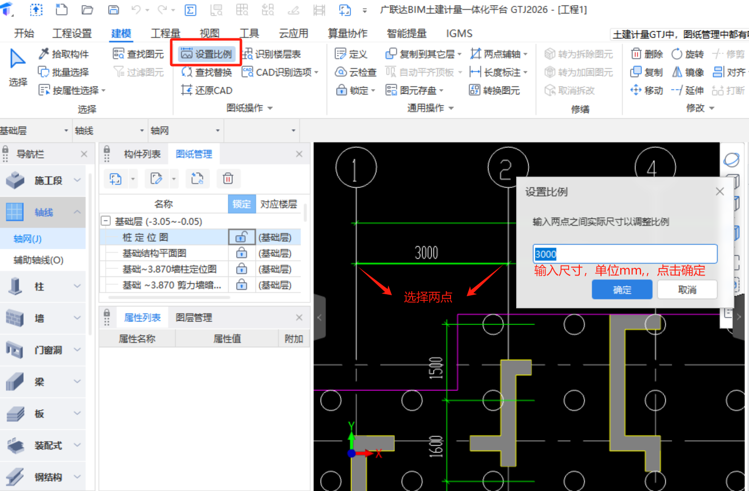This screenshot has height=491, width=749.
Task: Toggle lock for 桩定位图 row
Action: click(x=242, y=237)
